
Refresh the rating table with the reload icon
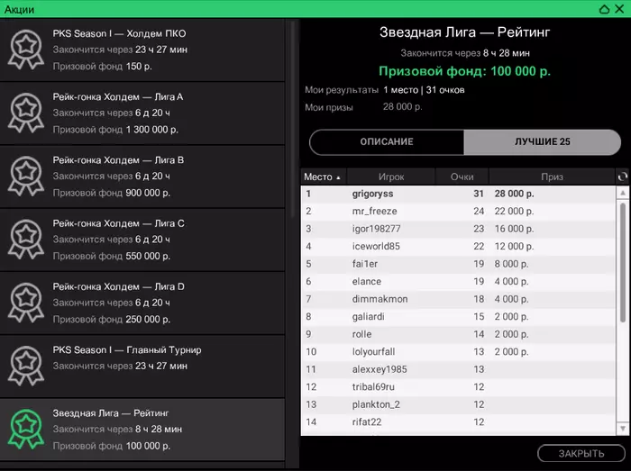[622, 177]
